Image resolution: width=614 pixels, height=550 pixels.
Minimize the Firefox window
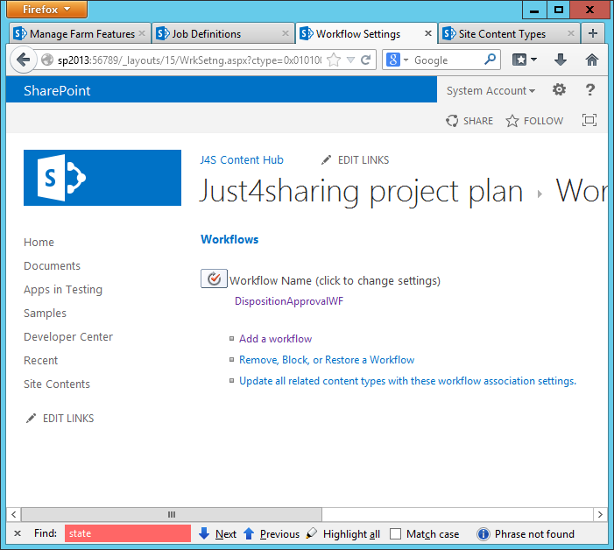click(x=534, y=10)
